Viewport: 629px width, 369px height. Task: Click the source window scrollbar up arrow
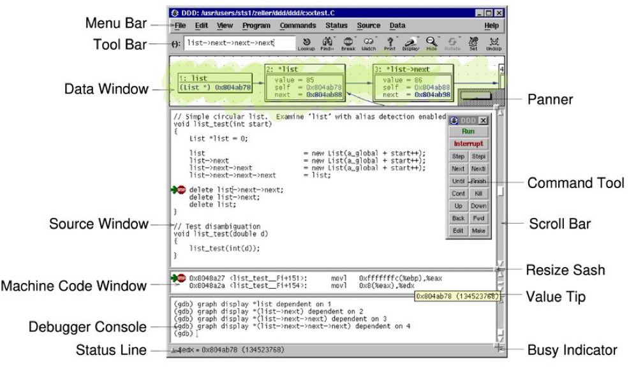pos(501,113)
